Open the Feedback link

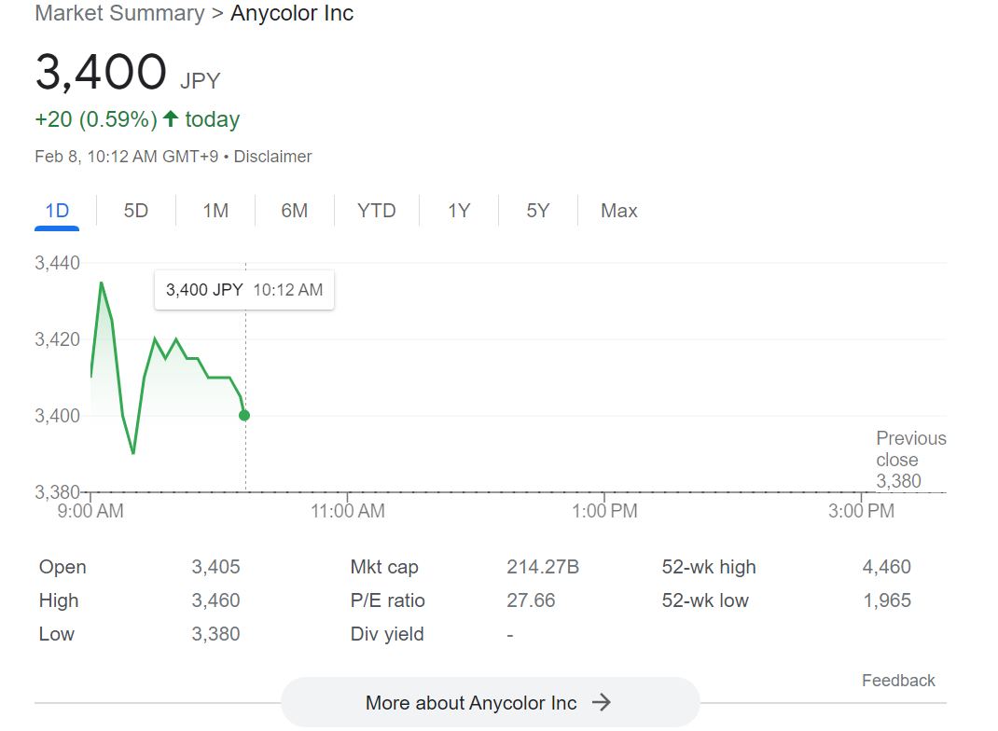(x=898, y=681)
